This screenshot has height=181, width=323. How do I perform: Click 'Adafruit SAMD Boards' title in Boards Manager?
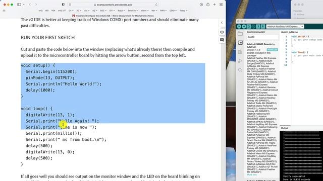259,44
